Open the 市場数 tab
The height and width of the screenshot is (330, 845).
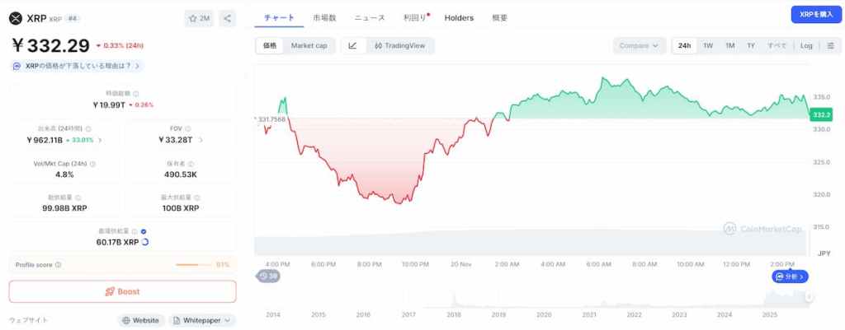pyautogui.click(x=324, y=18)
